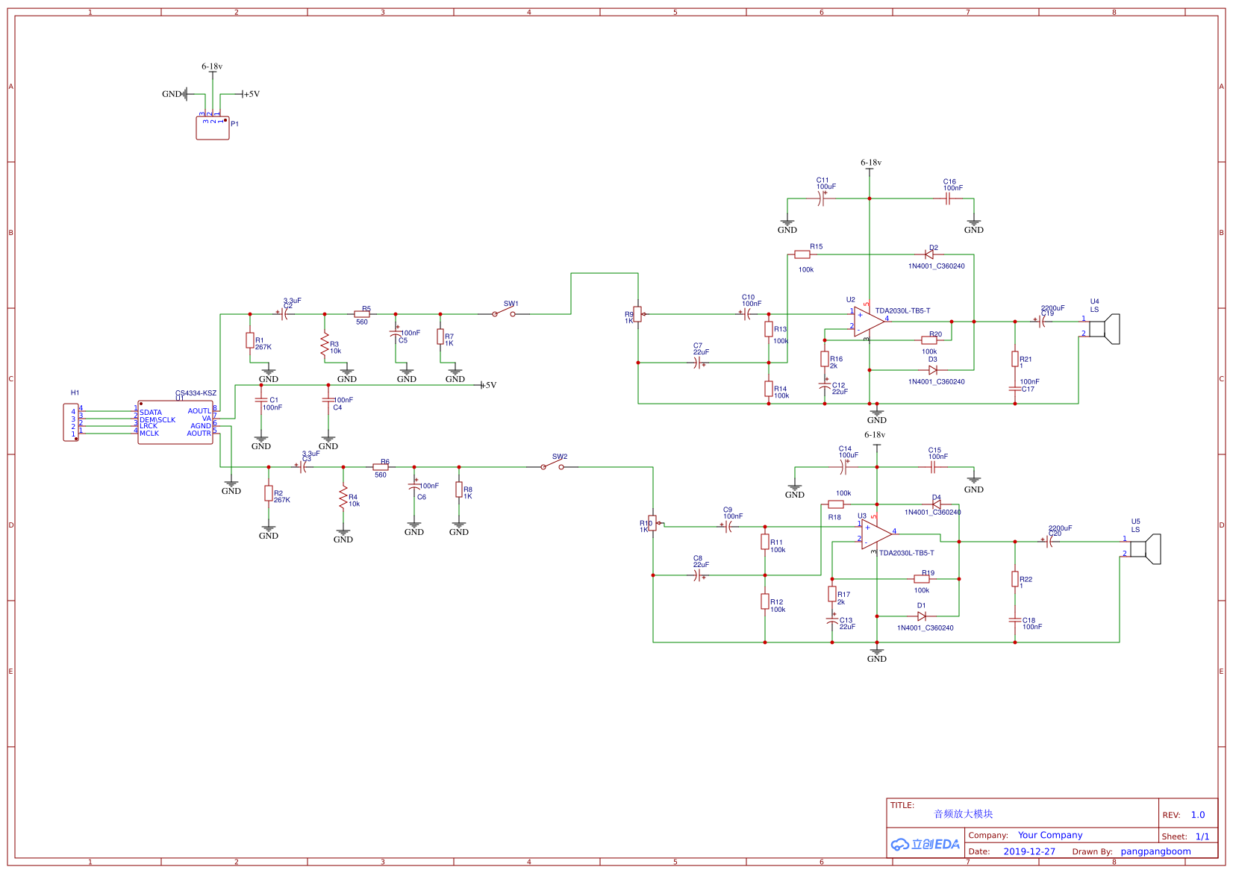Select resistor R22 symbol

1015,579
